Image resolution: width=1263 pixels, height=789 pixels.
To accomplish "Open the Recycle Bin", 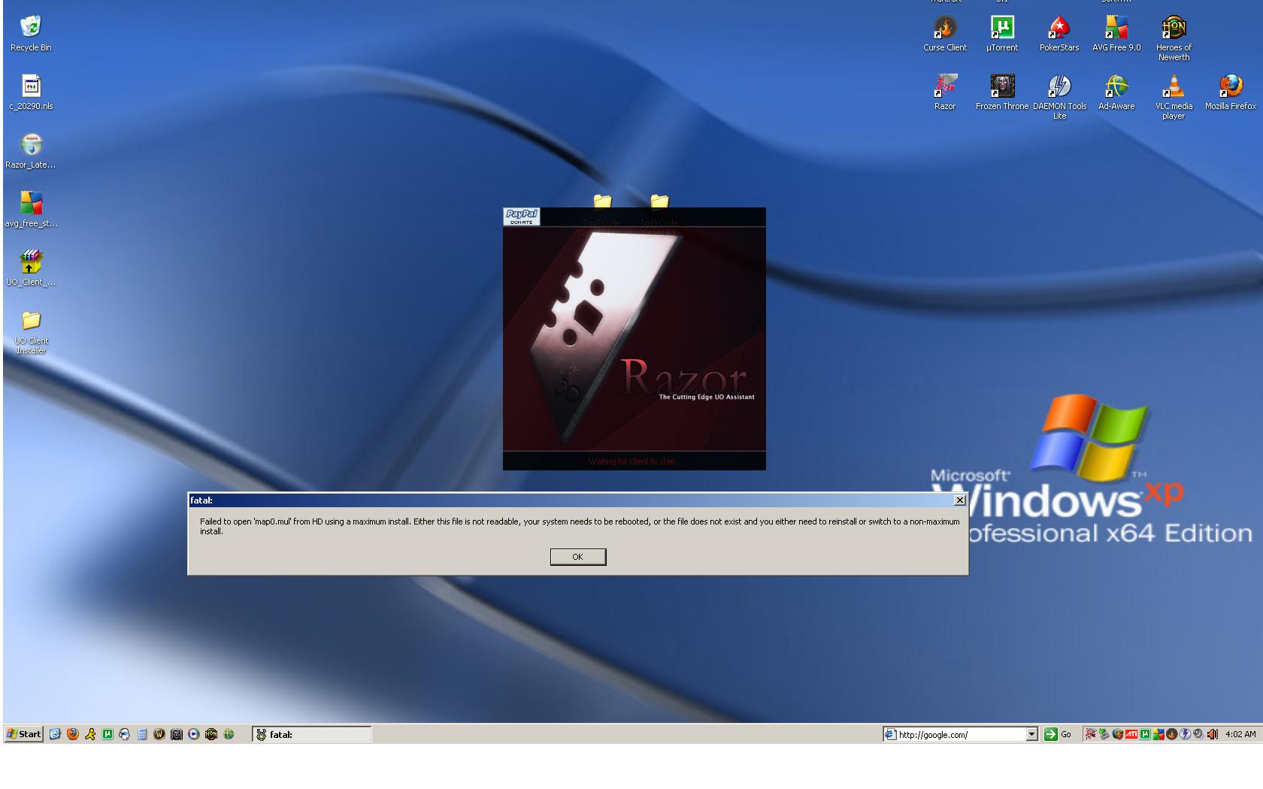I will (x=31, y=29).
